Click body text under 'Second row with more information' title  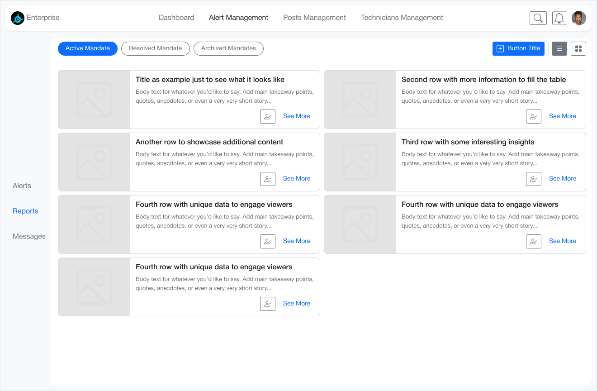pyautogui.click(x=491, y=96)
